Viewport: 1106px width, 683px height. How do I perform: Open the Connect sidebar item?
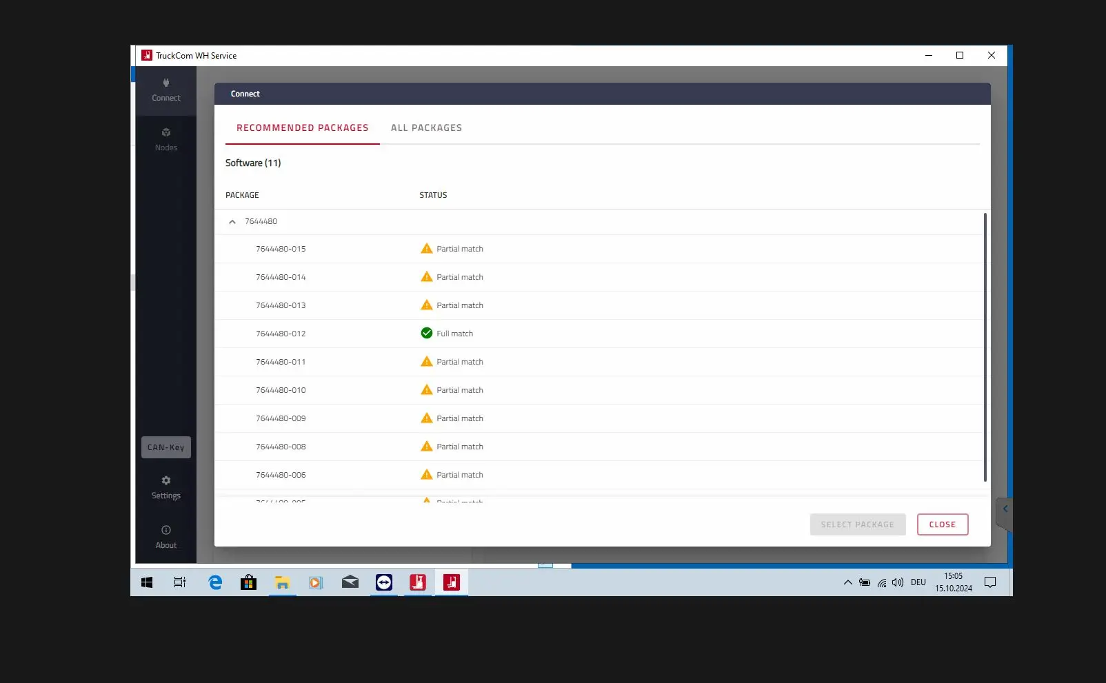tap(165, 90)
